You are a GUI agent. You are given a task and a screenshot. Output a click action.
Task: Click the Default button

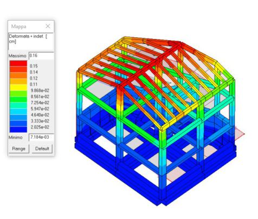tap(42, 149)
